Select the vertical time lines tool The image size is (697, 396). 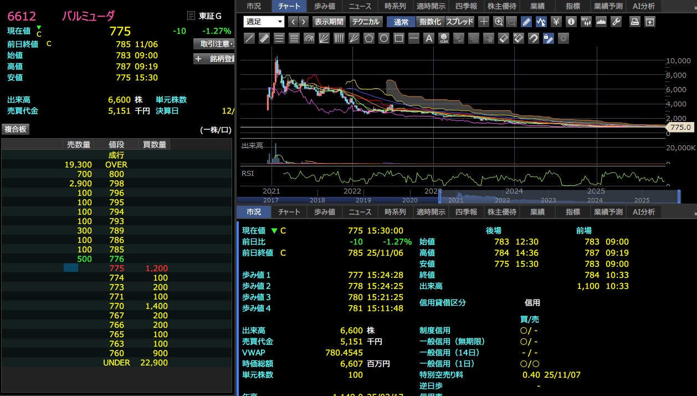tap(339, 38)
